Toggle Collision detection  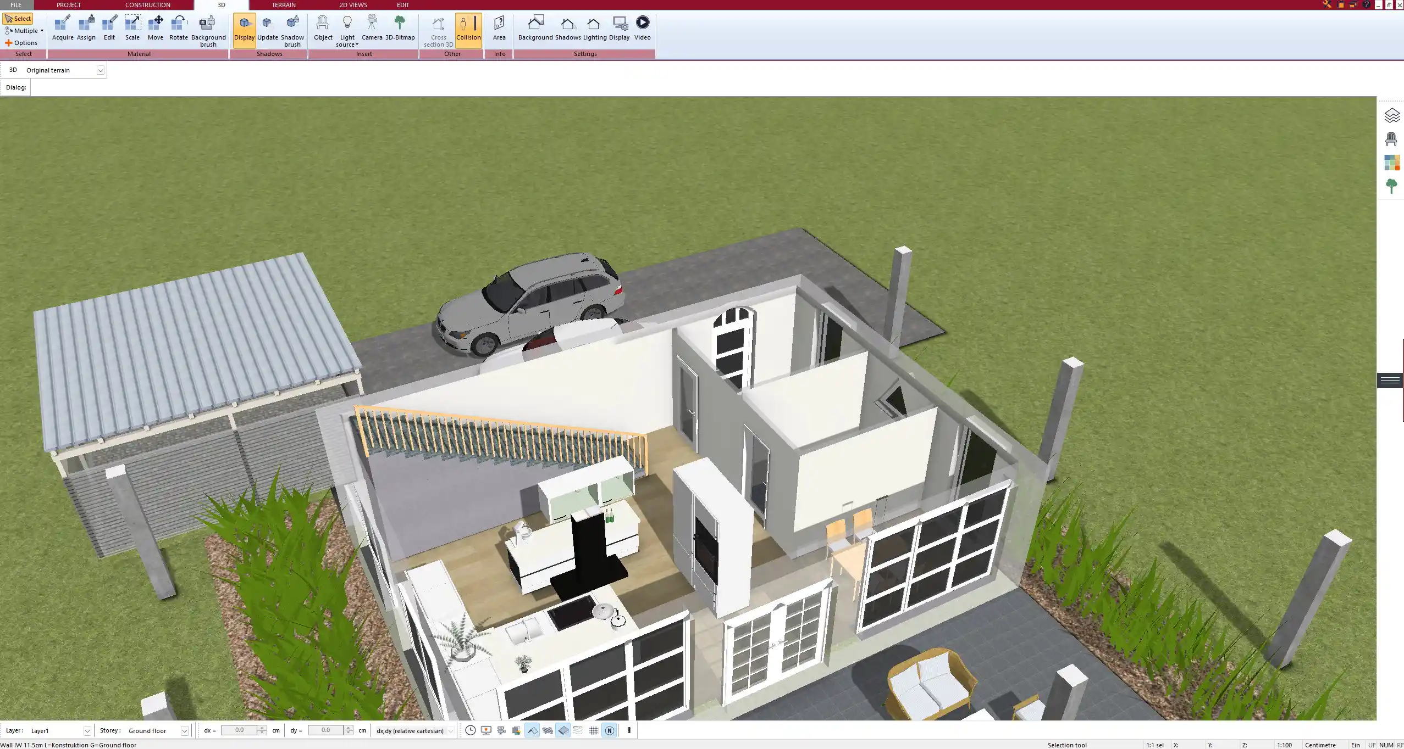click(468, 27)
